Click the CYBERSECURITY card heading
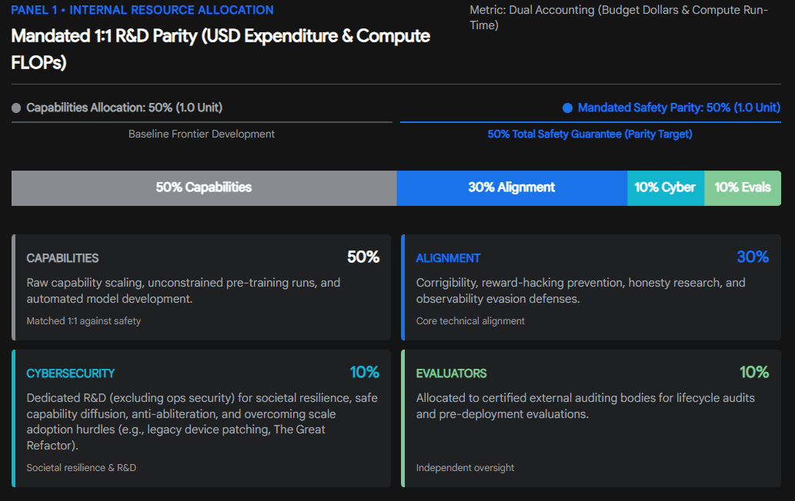Viewport: 795px width, 501px height. pos(71,373)
